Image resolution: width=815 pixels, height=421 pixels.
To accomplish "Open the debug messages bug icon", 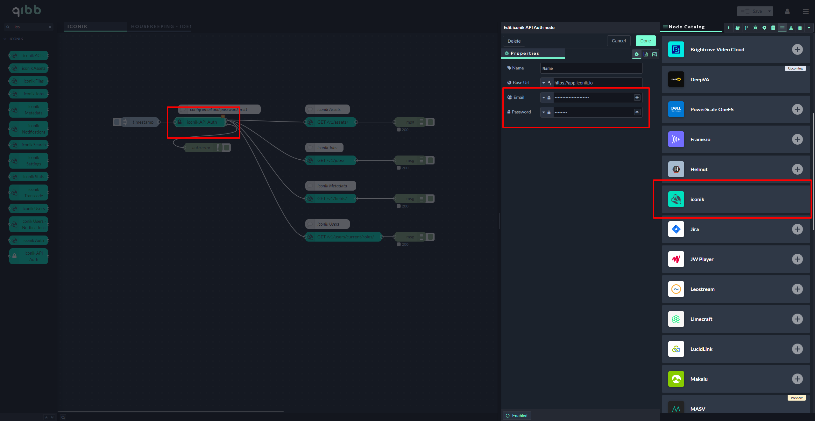I will pyautogui.click(x=755, y=28).
